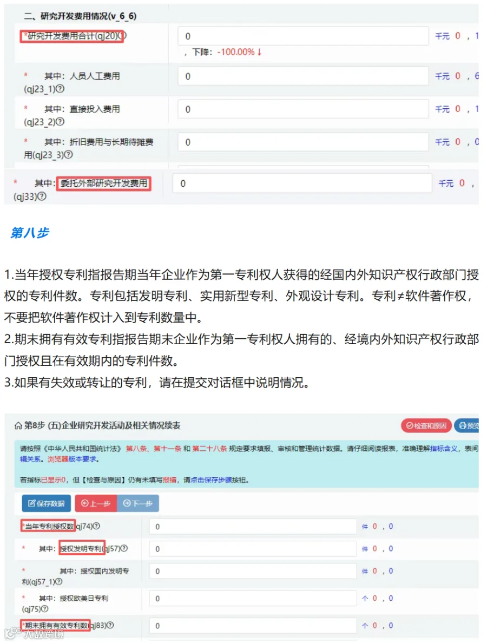Focus the 当年专利授权数 input field
This screenshot has width=487, height=643.
click(x=253, y=527)
